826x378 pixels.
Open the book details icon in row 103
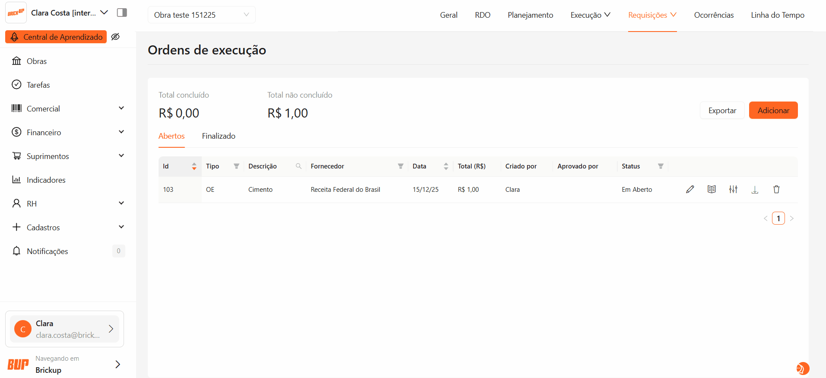712,189
